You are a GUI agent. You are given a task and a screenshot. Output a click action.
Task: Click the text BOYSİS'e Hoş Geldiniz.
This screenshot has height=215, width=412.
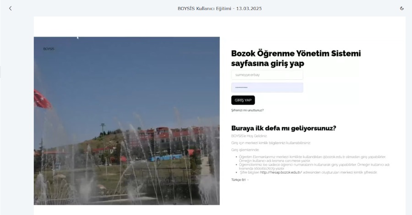(x=249, y=136)
